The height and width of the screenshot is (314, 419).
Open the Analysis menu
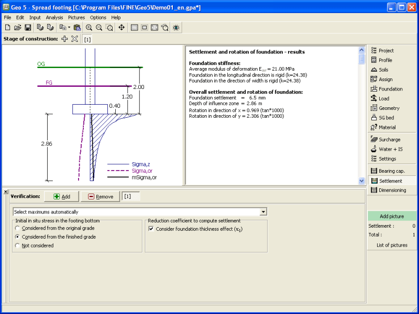click(54, 17)
